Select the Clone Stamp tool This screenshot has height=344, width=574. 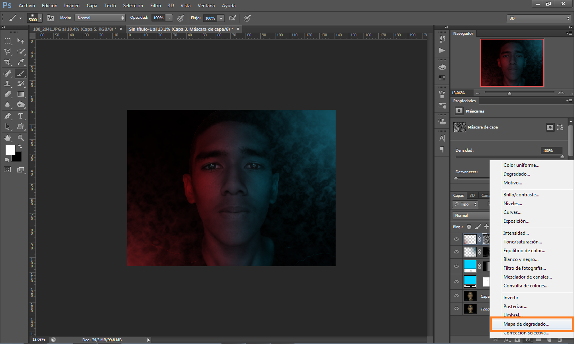[x=8, y=84]
